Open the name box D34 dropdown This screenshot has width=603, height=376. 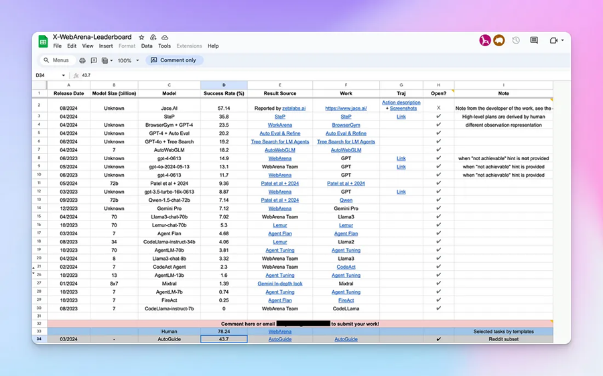pyautogui.click(x=64, y=76)
